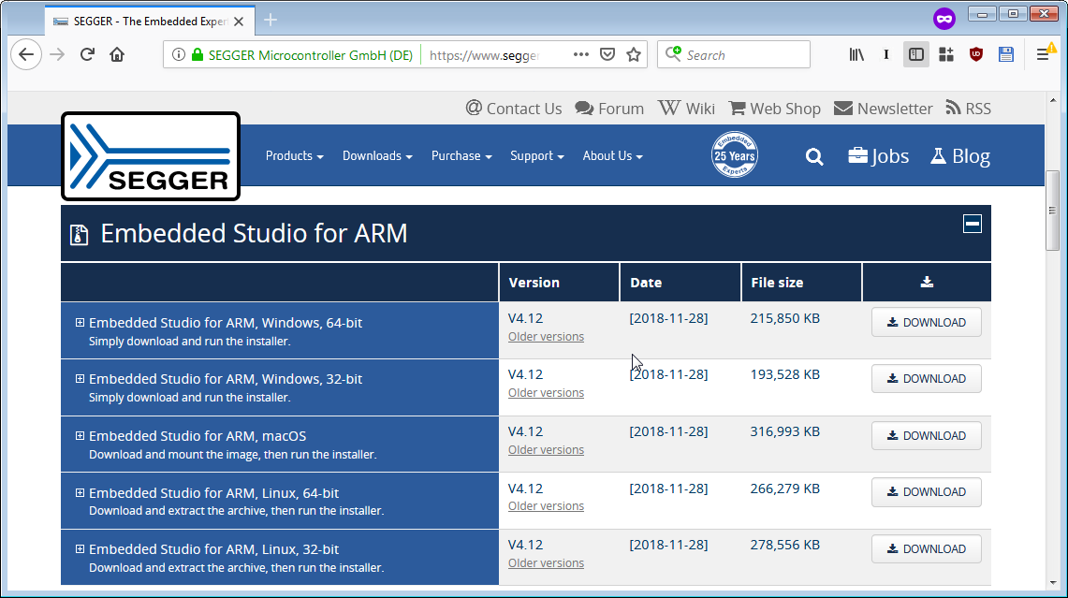
Task: Click the download column header icon
Action: tap(927, 282)
